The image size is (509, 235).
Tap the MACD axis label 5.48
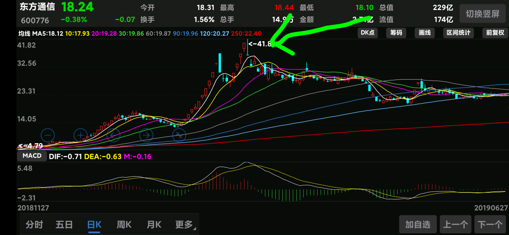tap(25, 168)
